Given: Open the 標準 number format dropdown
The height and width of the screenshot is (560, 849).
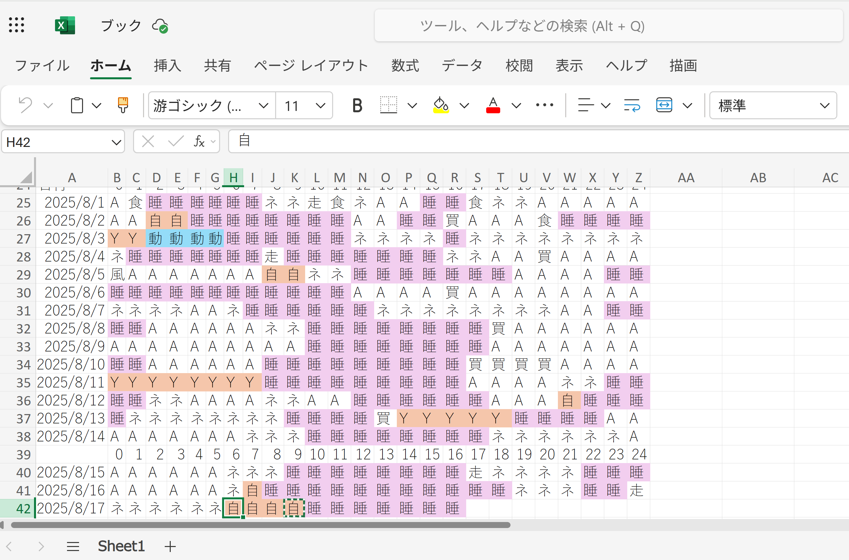Looking at the screenshot, I should (773, 105).
